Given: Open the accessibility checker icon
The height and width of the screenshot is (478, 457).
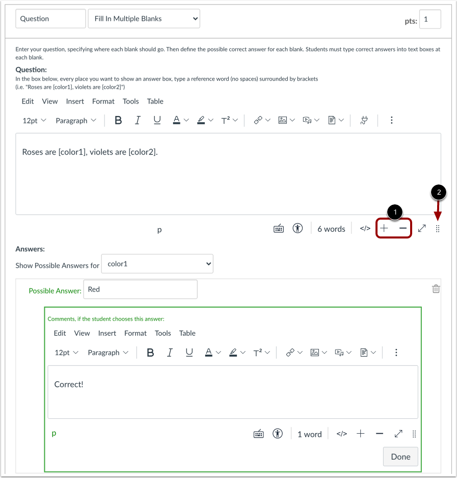Looking at the screenshot, I should [298, 228].
